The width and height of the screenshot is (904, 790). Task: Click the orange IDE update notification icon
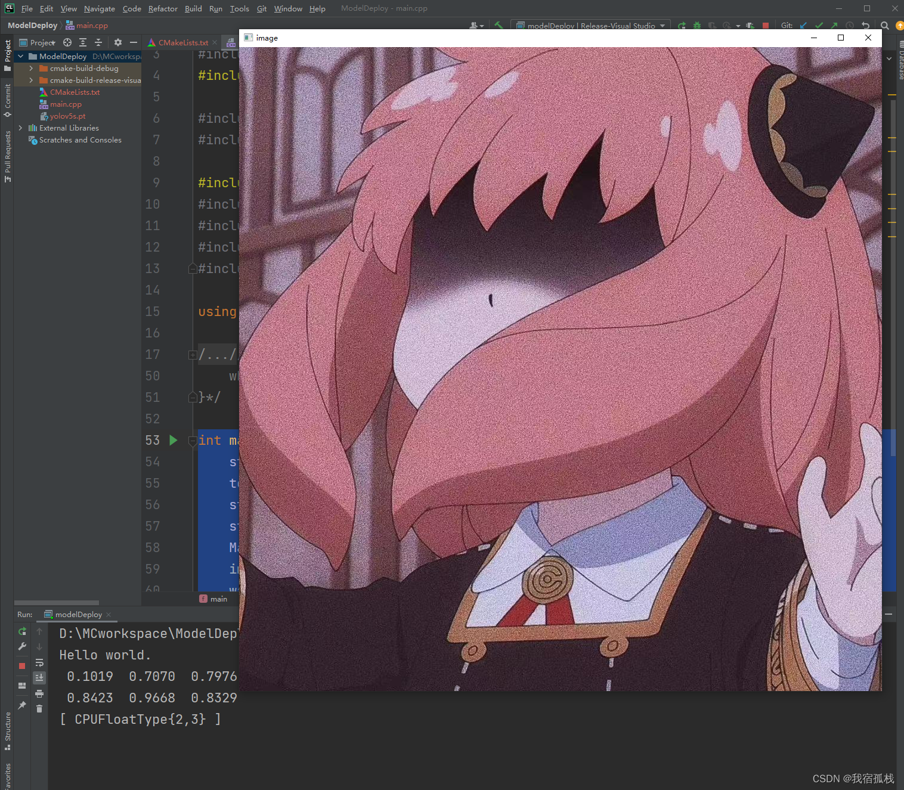(900, 26)
